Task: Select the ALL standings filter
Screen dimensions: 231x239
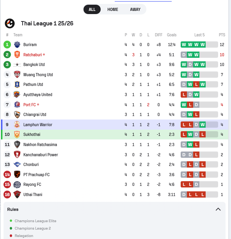Action: [x=92, y=9]
